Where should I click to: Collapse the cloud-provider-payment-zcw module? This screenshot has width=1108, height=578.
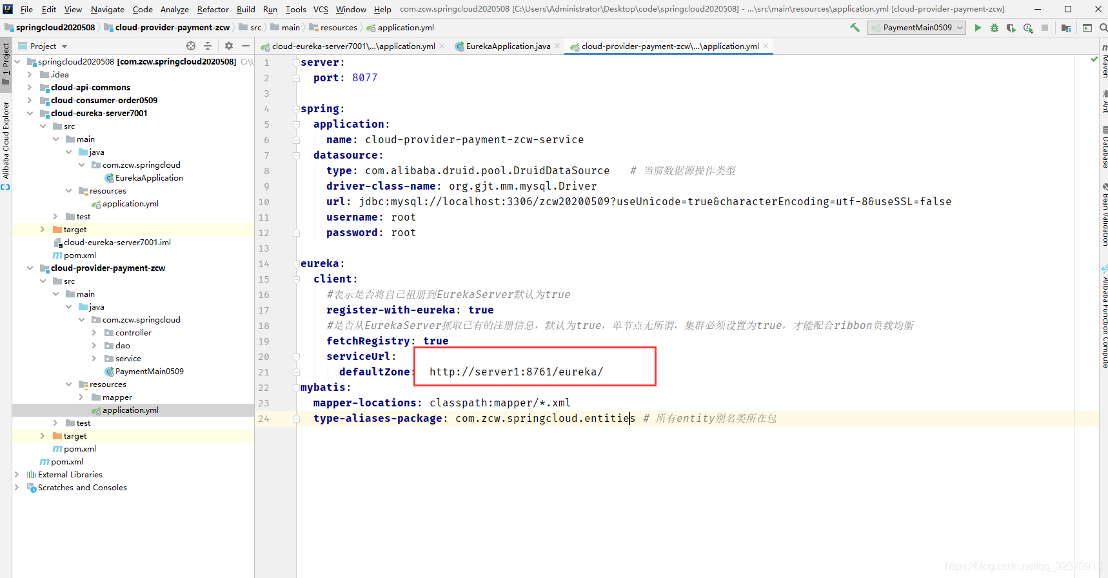pos(30,268)
